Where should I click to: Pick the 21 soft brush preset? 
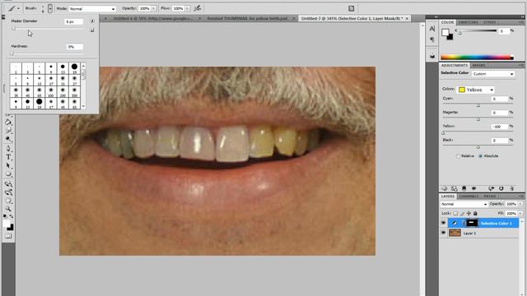(63, 80)
